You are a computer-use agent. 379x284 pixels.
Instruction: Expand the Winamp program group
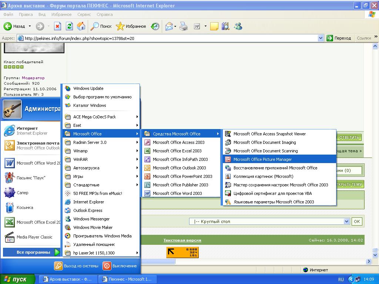tap(101, 151)
